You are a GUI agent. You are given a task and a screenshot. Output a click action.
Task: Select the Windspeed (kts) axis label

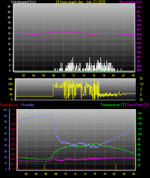coord(23,2)
